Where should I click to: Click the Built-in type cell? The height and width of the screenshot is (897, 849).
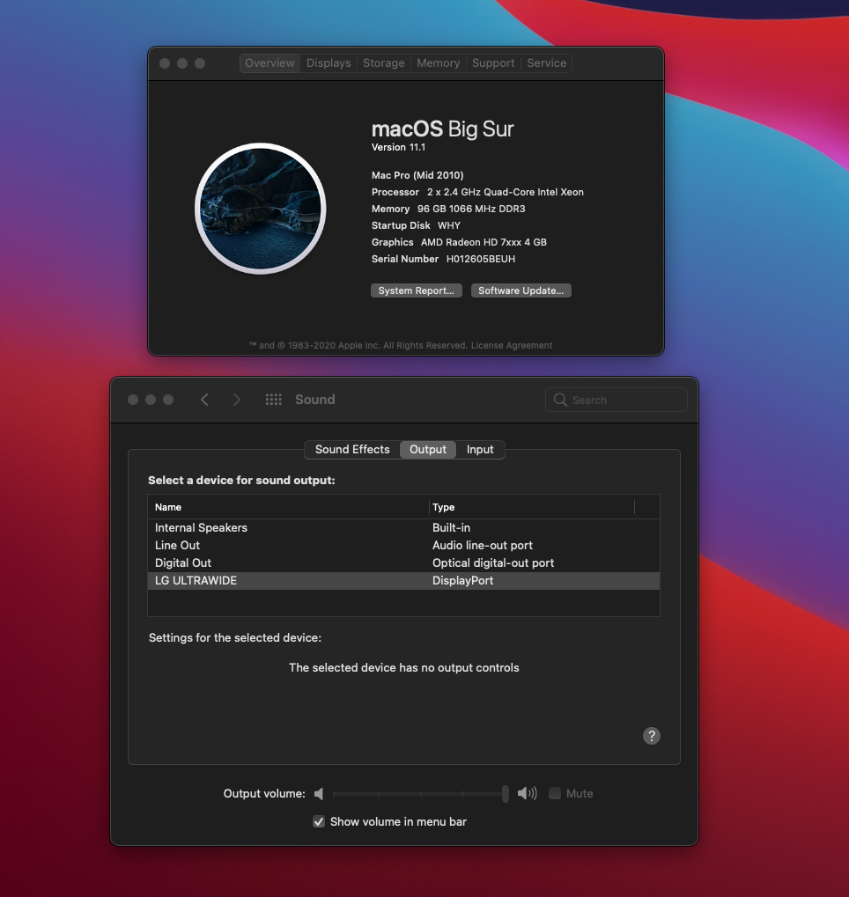click(451, 528)
